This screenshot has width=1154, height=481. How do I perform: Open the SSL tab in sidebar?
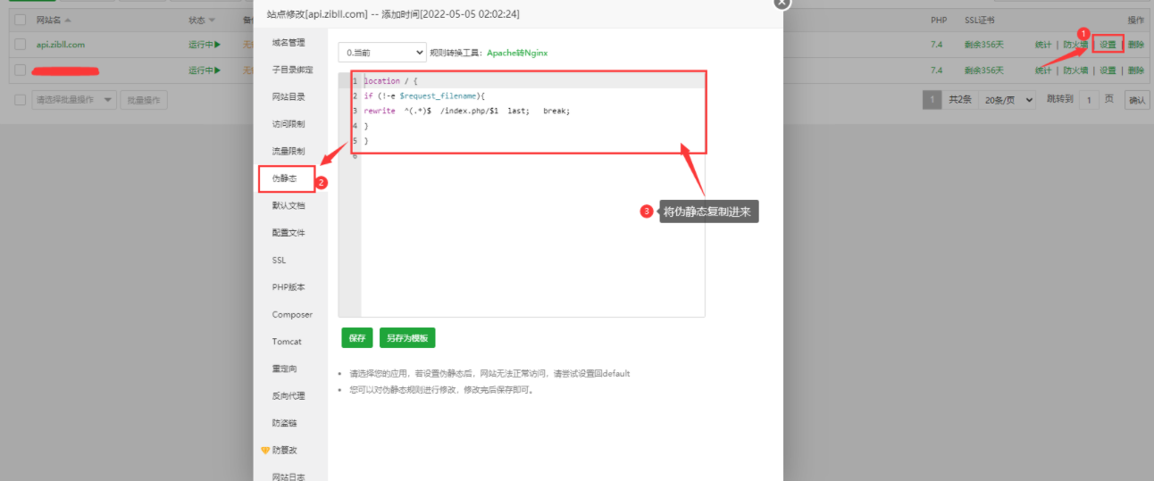click(280, 261)
